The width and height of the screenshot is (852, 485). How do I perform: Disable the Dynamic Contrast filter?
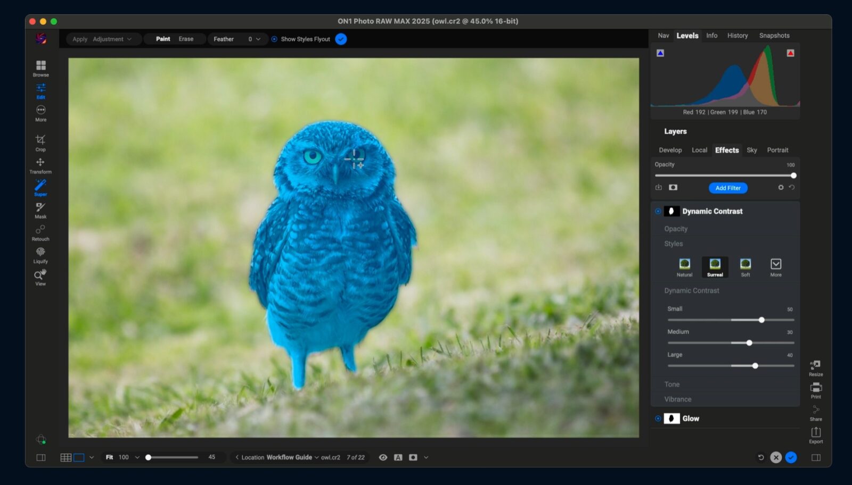pos(658,212)
